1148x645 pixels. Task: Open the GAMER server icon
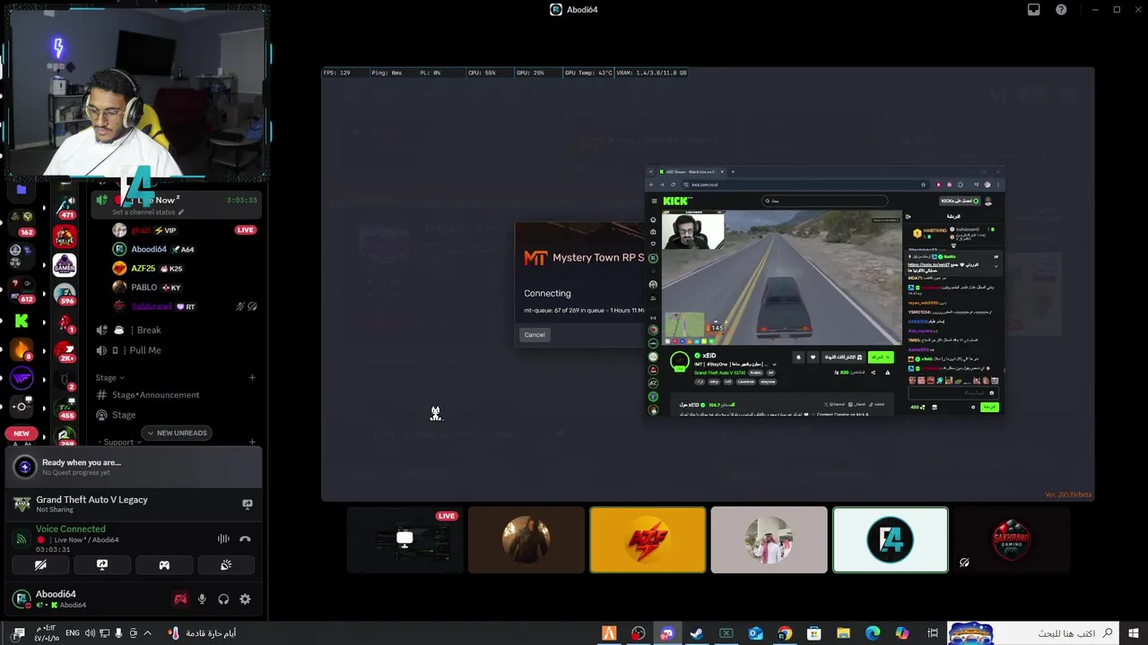pyautogui.click(x=65, y=265)
